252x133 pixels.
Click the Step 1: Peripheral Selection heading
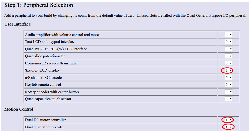tap(39, 5)
